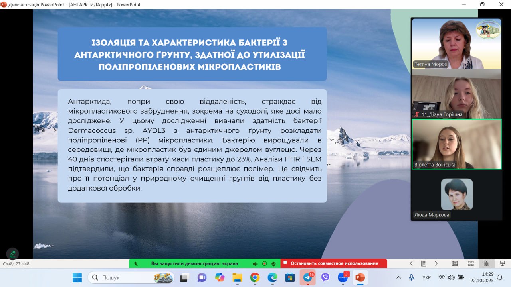The height and width of the screenshot is (287, 511).
Task: Toggle shared audio speaker in Zoom bar
Action: 255,263
